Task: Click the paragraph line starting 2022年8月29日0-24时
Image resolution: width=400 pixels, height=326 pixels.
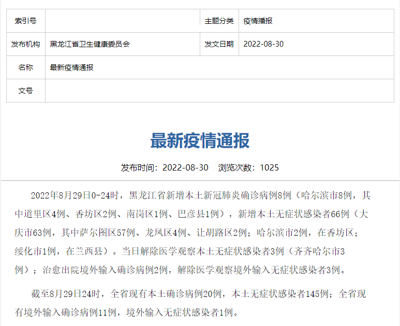Action: point(201,195)
